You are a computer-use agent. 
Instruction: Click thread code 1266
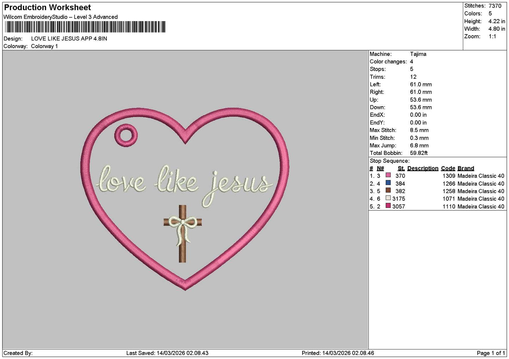coord(449,184)
